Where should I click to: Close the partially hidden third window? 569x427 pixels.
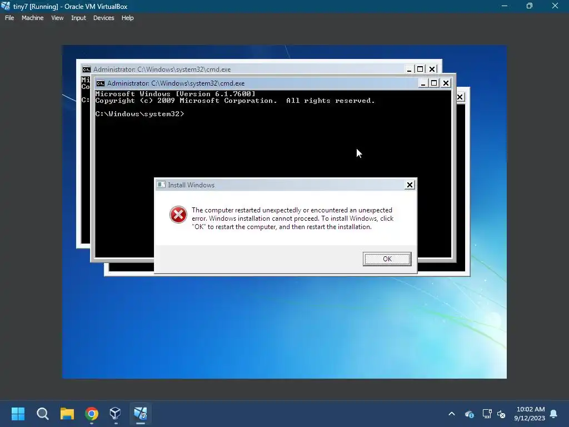[x=460, y=97]
